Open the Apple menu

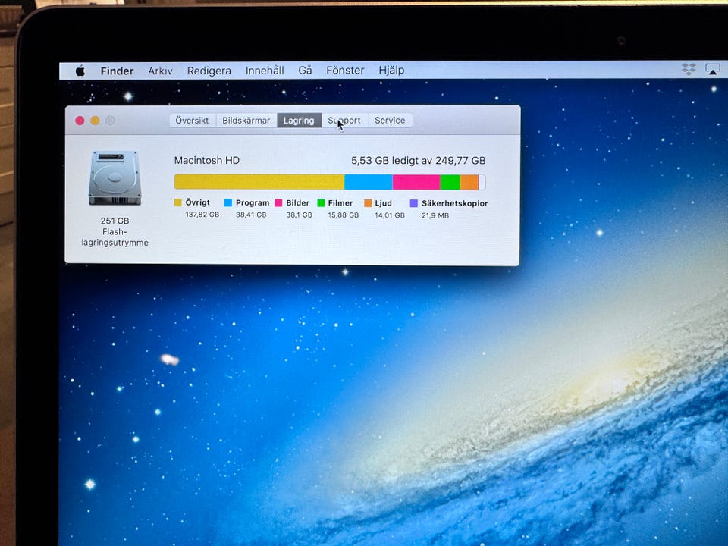coord(80,71)
